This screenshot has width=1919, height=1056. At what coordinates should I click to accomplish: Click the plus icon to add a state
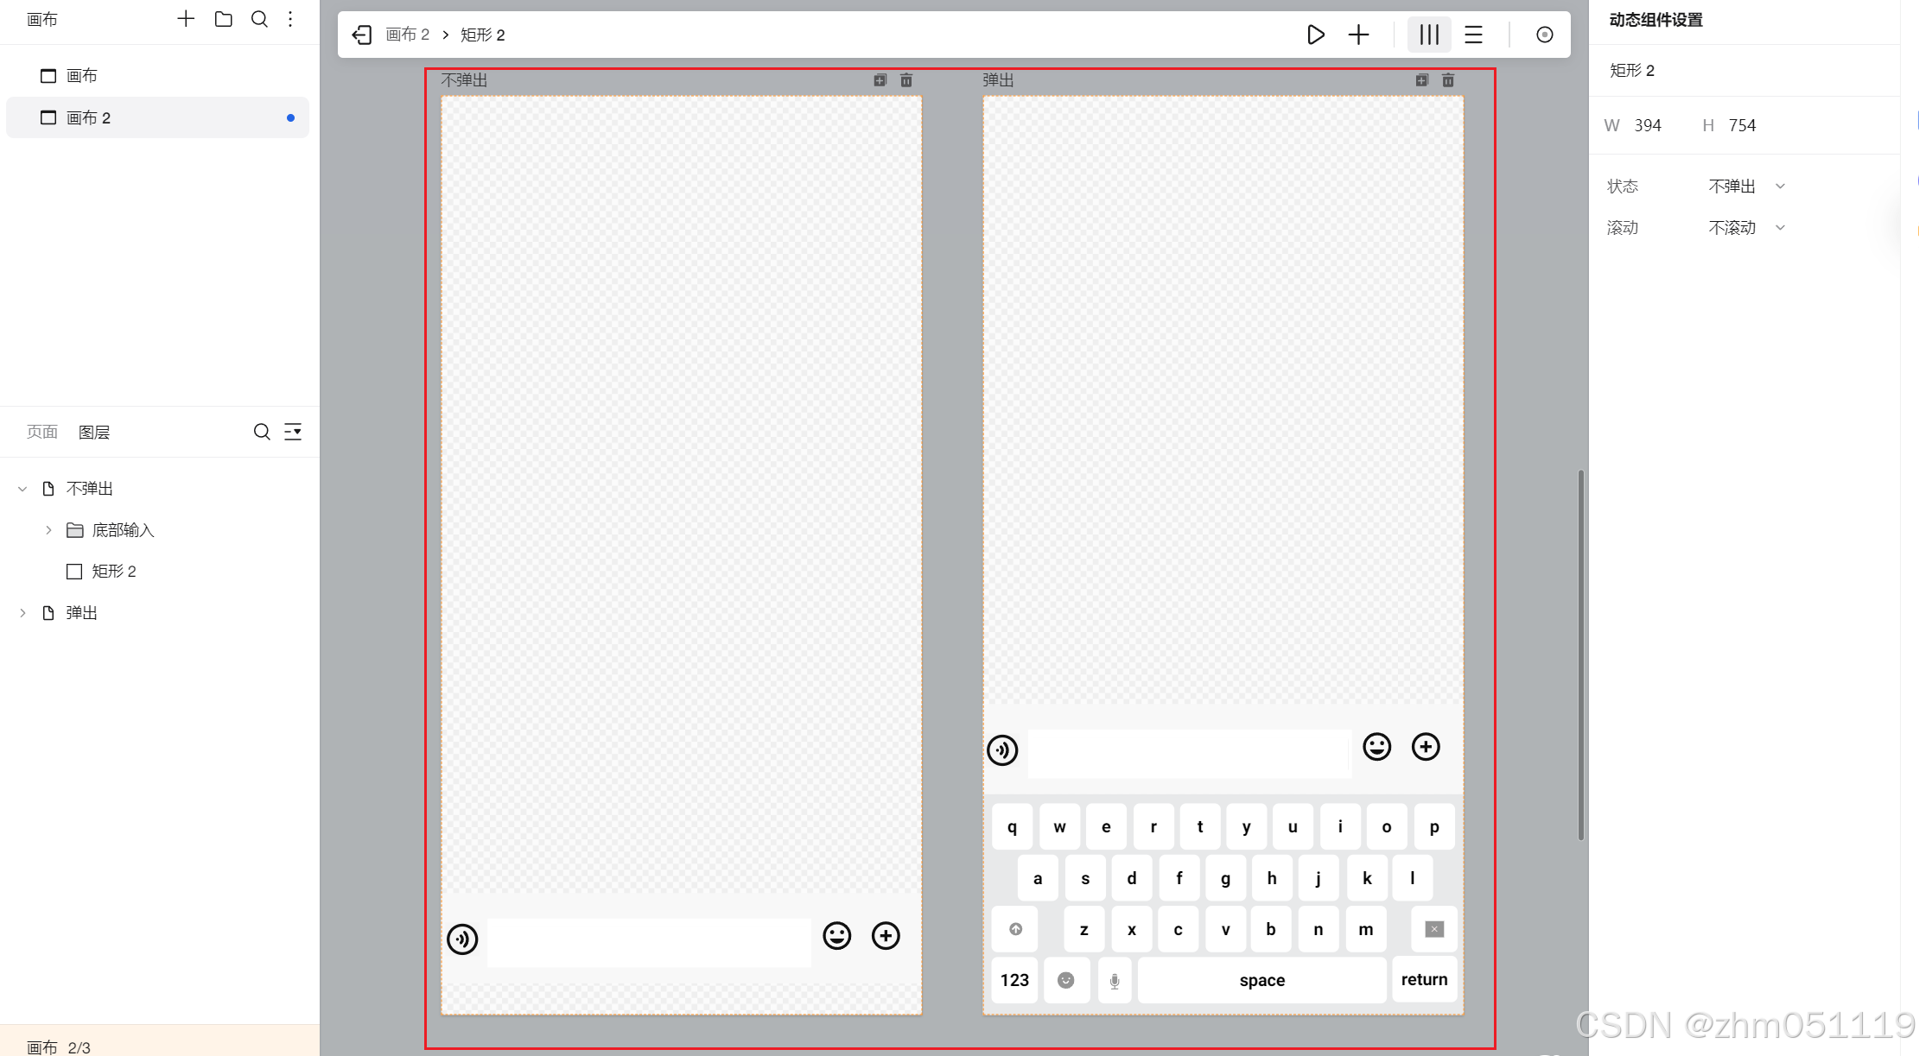tap(1358, 35)
